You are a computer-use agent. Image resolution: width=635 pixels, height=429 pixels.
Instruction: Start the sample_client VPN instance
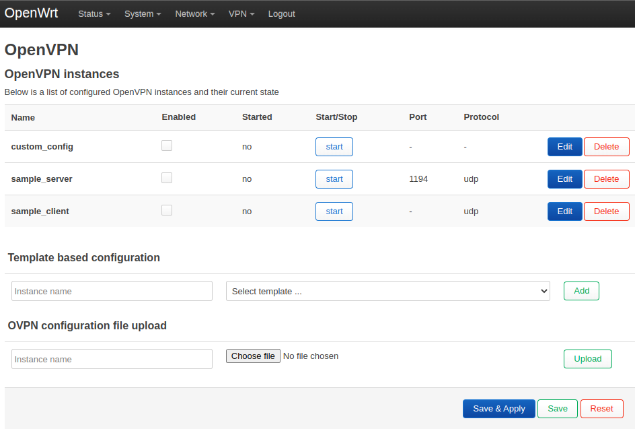pos(334,211)
